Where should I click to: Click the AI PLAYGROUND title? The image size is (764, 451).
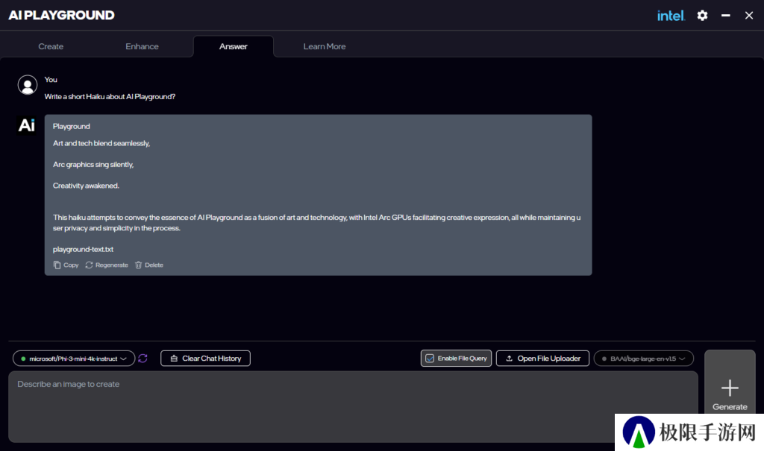tap(61, 15)
